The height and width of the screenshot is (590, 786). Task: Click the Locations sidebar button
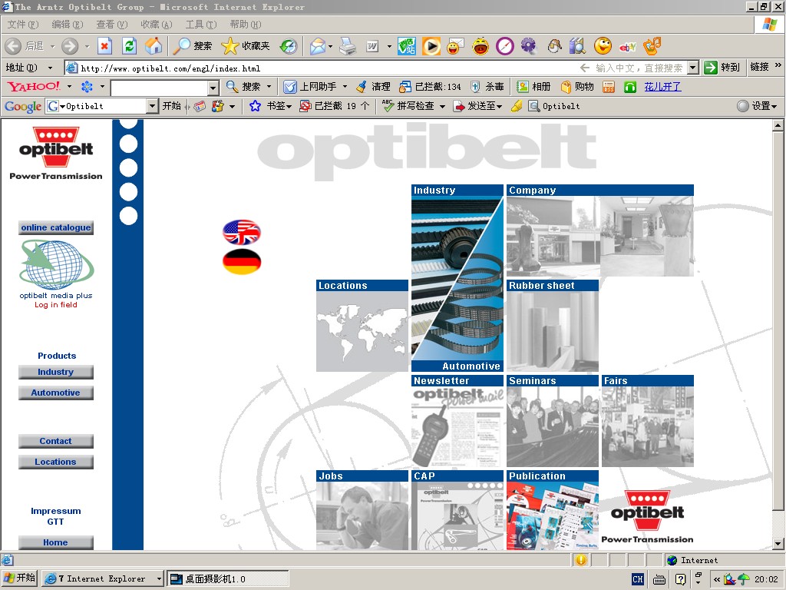(55, 462)
